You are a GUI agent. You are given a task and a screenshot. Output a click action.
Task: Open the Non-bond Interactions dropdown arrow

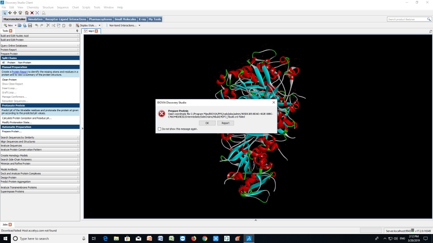tap(139, 25)
